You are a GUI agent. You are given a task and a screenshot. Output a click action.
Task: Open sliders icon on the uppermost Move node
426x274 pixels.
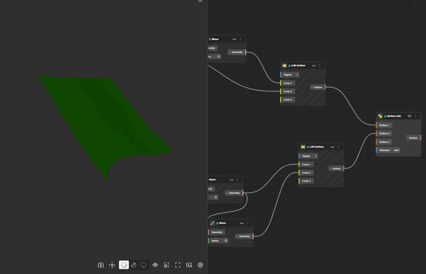tap(218, 56)
